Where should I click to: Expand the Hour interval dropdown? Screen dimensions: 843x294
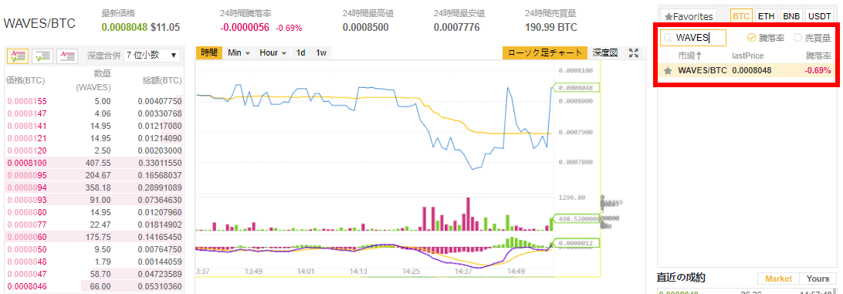coord(273,52)
